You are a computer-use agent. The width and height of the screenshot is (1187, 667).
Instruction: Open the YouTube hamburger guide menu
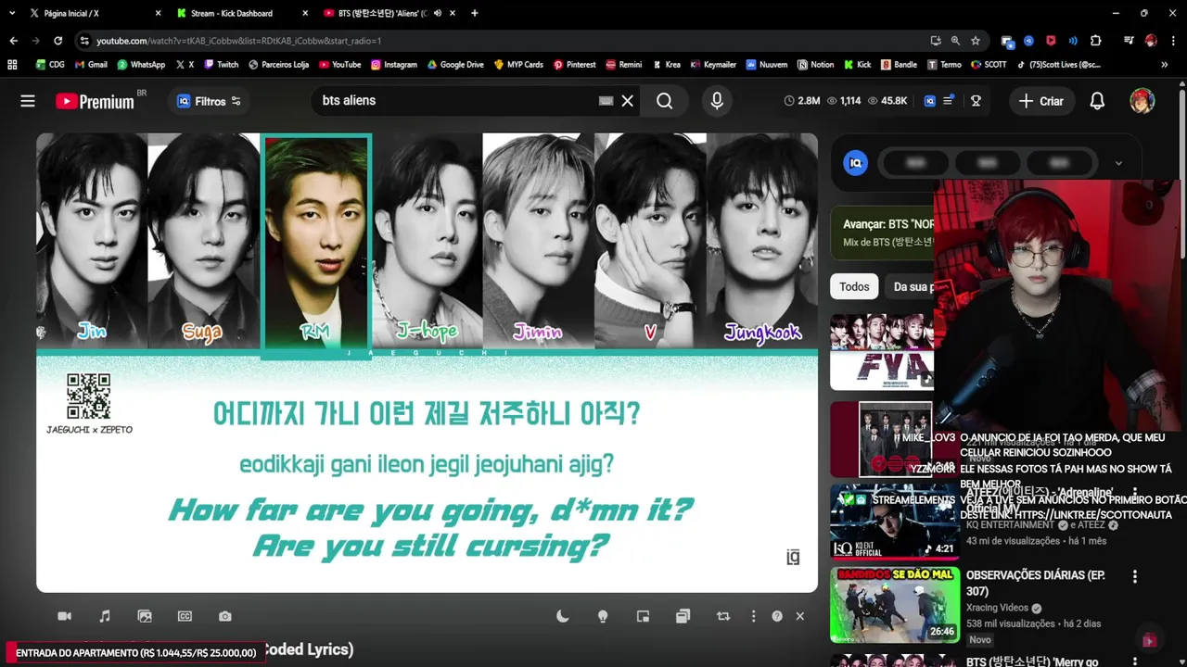(28, 101)
